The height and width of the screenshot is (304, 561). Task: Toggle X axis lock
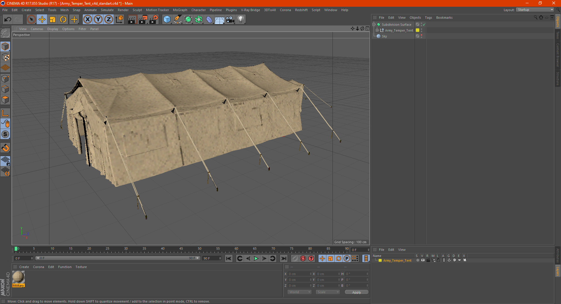pyautogui.click(x=88, y=20)
